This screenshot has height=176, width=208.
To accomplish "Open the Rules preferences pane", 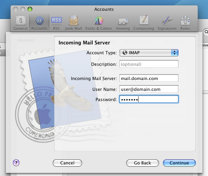I will point(185,23).
